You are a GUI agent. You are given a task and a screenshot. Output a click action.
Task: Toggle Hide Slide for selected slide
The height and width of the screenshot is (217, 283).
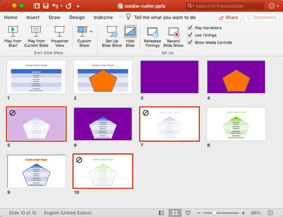tap(130, 32)
